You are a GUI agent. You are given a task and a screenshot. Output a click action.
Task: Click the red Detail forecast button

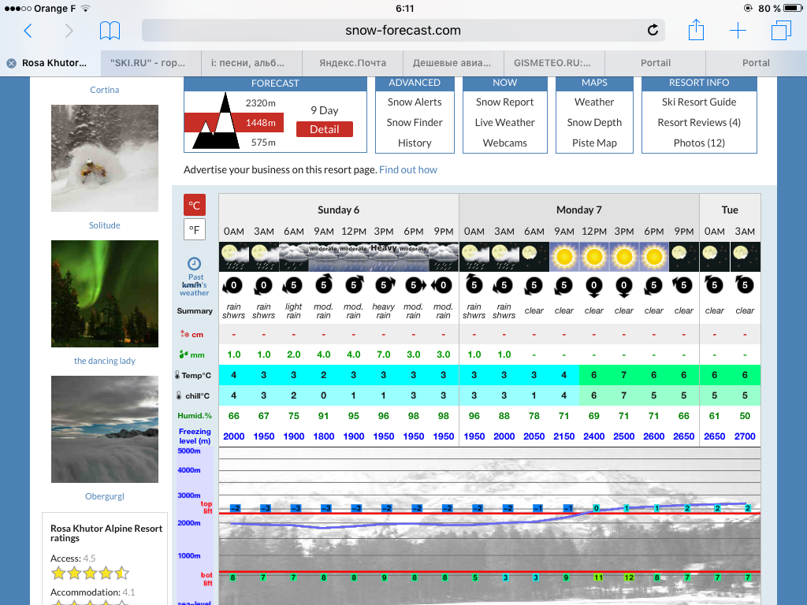[324, 129]
